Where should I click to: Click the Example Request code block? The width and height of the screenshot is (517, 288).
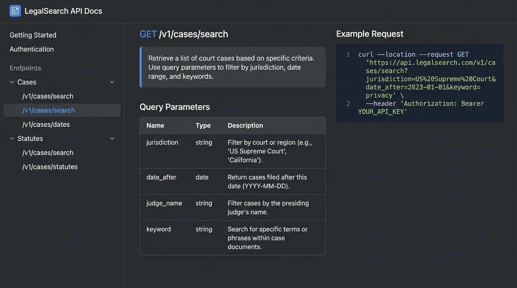[420, 82]
